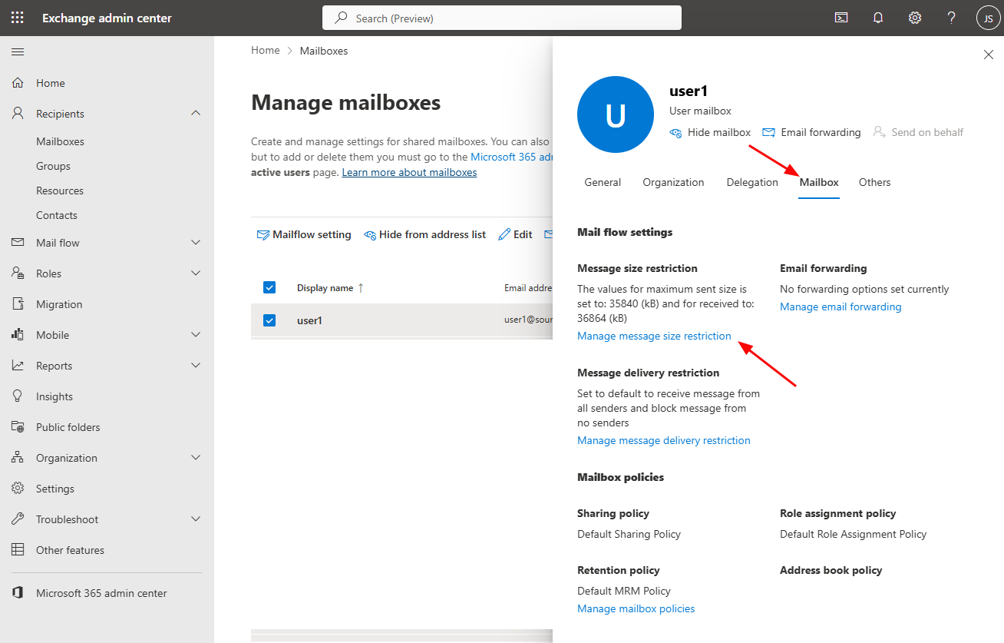Close the user1 details panel
This screenshot has width=1004, height=643.
click(988, 55)
